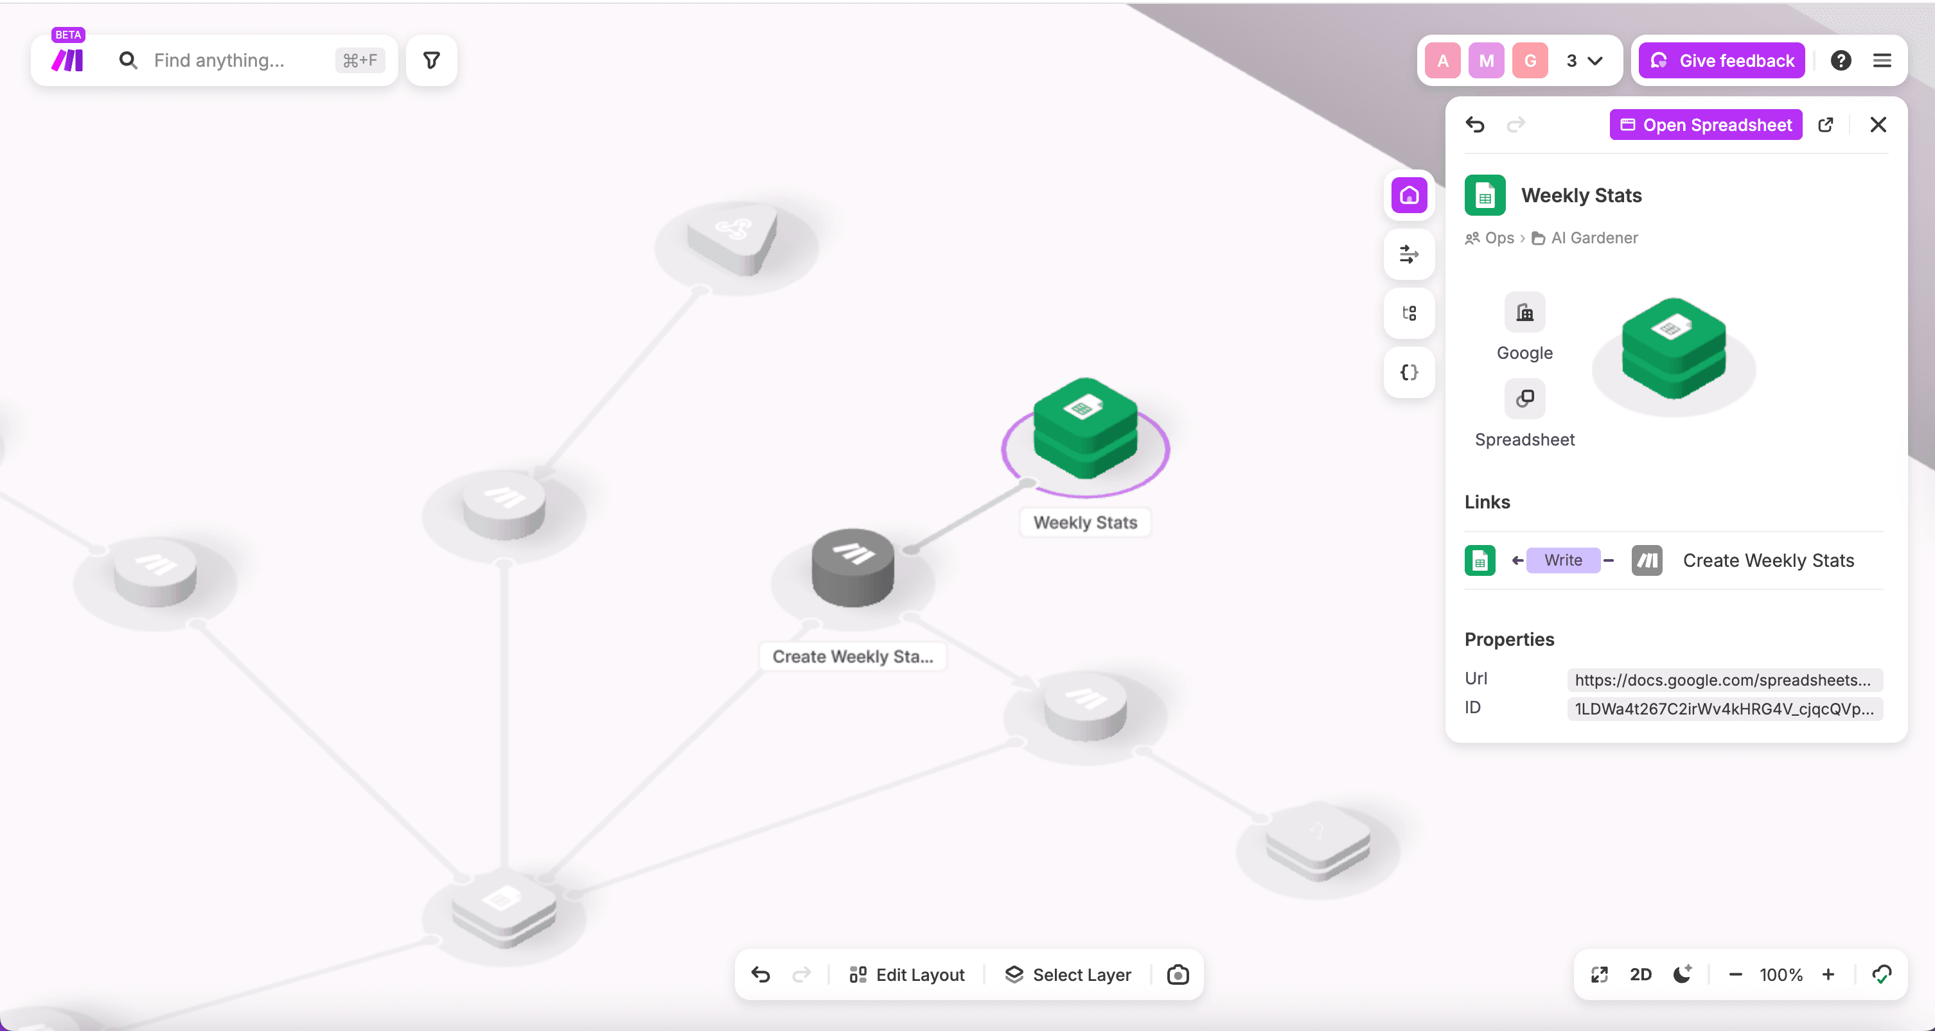This screenshot has width=1935, height=1031.
Task: Click the Give feedback button
Action: click(x=1721, y=61)
